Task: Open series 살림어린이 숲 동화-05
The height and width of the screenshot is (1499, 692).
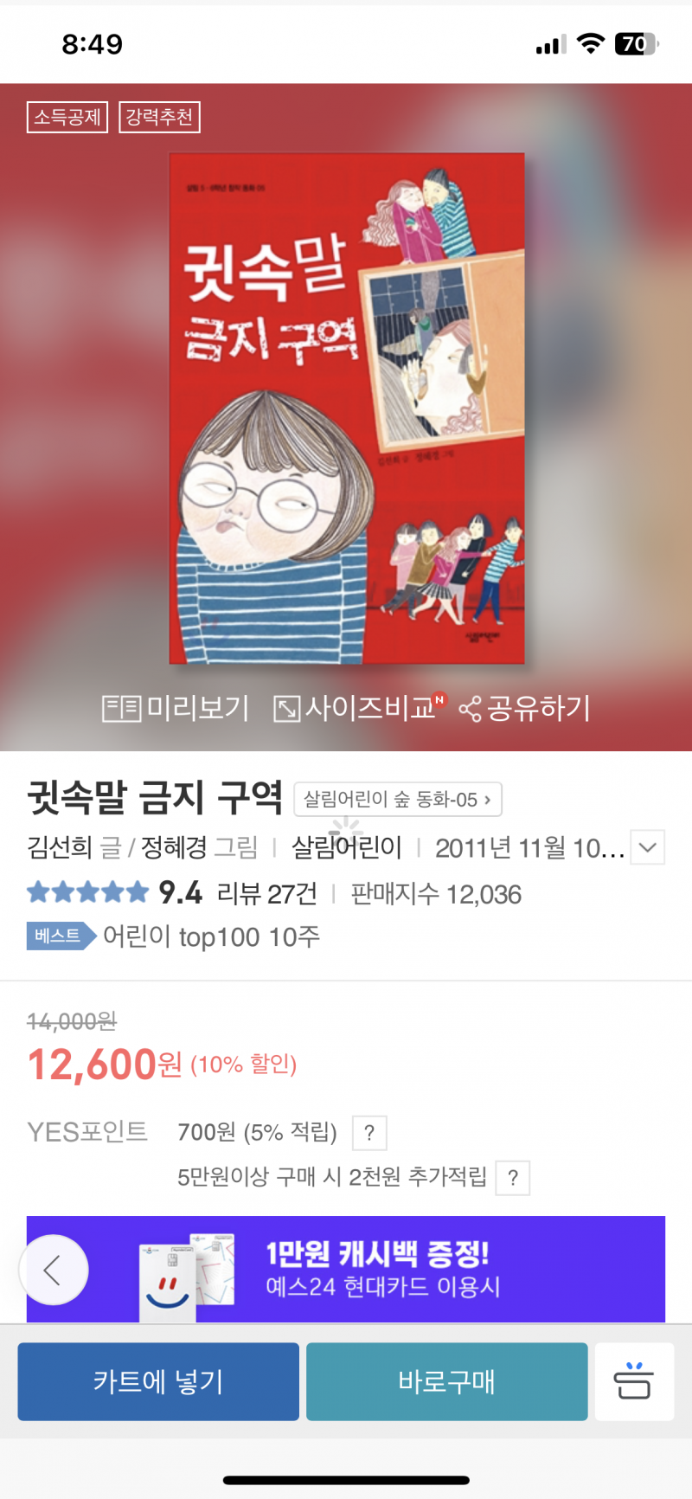Action: (398, 800)
